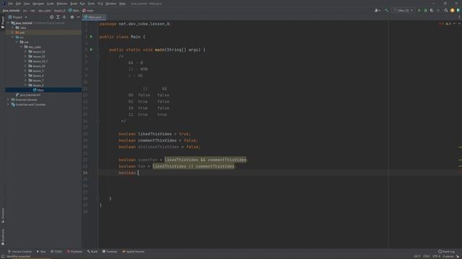The image size is (462, 259).
Task: Run the Main class from the gutter arrow
Action: pyautogui.click(x=92, y=37)
